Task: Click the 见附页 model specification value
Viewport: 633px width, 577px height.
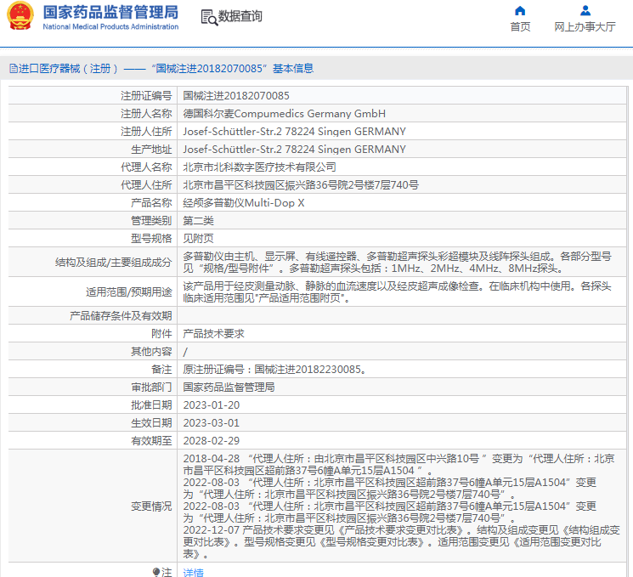Action: [199, 239]
